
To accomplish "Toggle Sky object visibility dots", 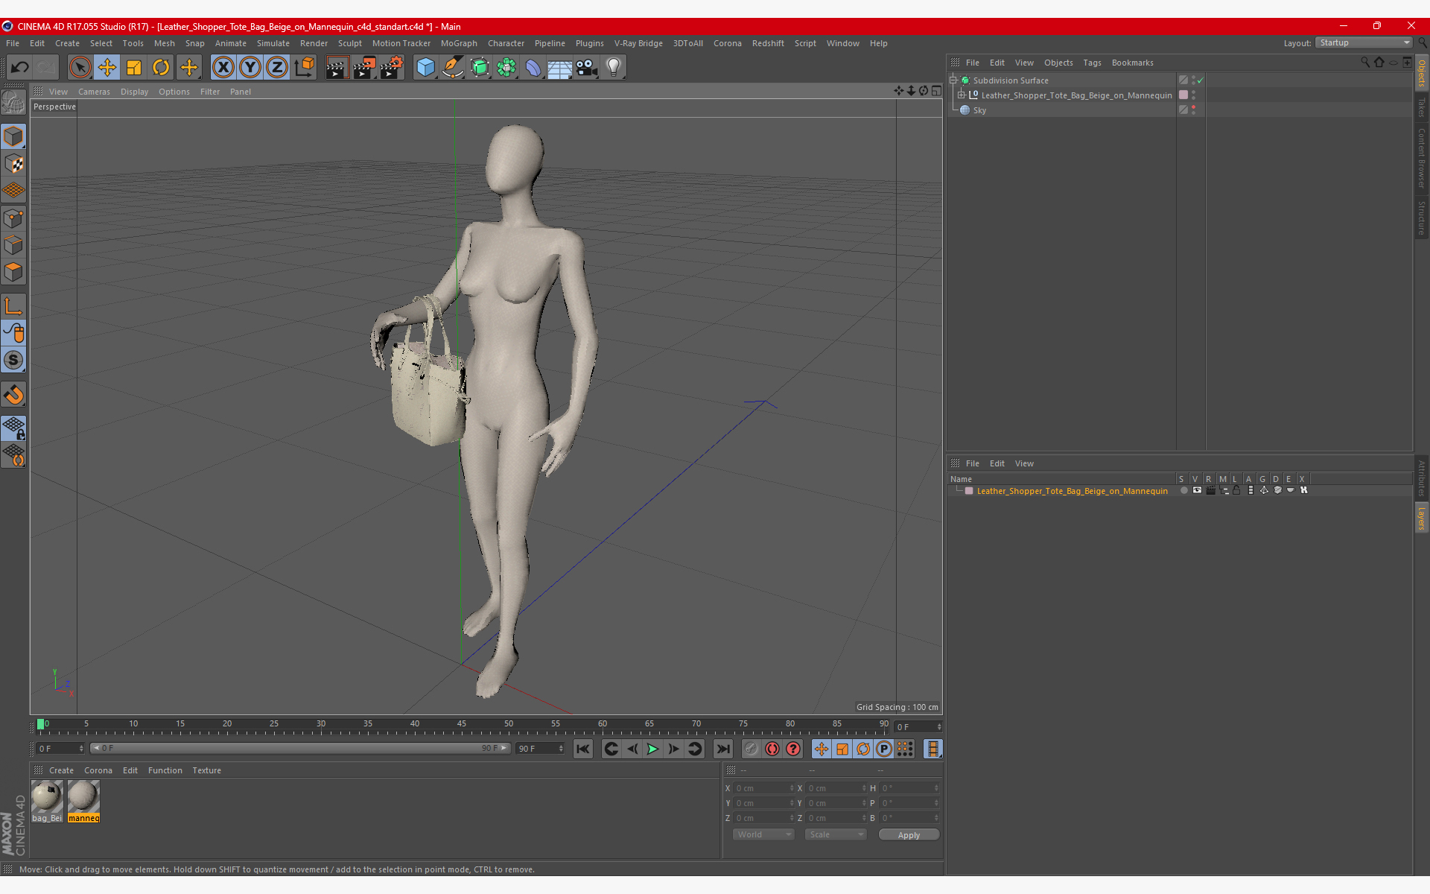I will tap(1194, 110).
